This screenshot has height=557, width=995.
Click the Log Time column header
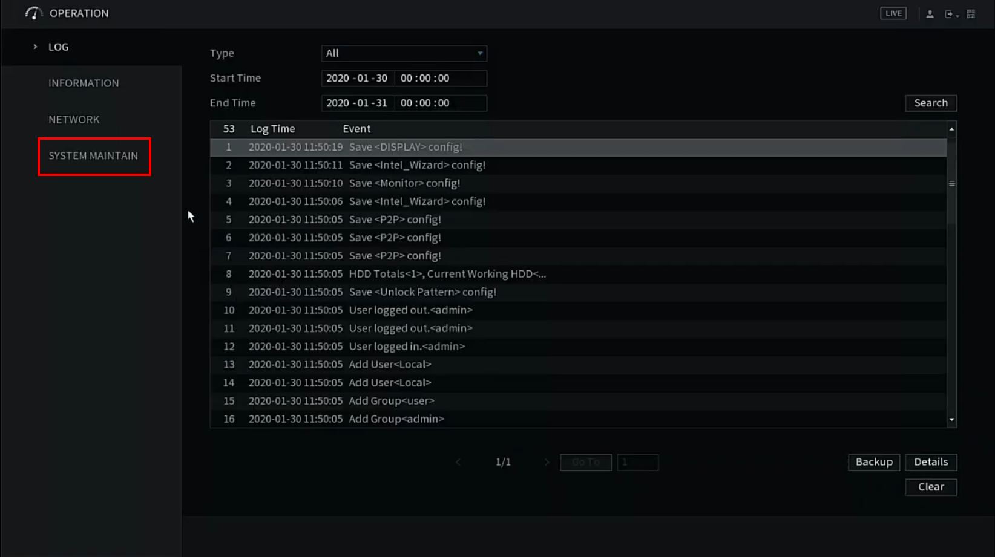click(273, 129)
